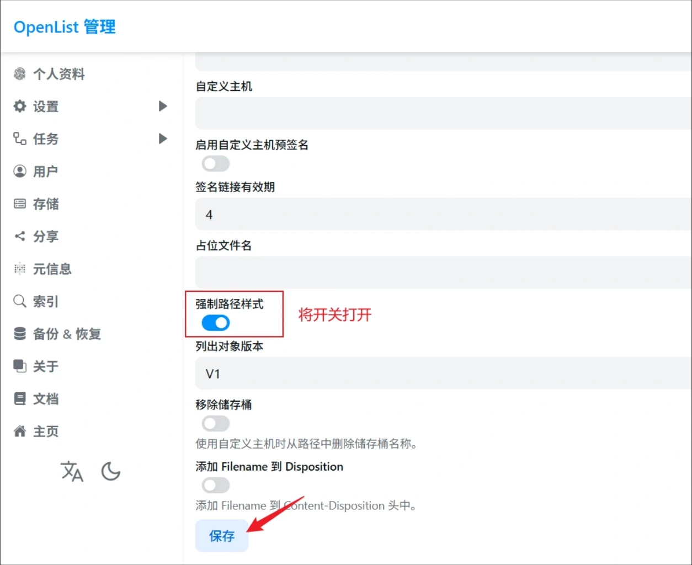Go to 备份 & 恢复 menu item

[66, 334]
